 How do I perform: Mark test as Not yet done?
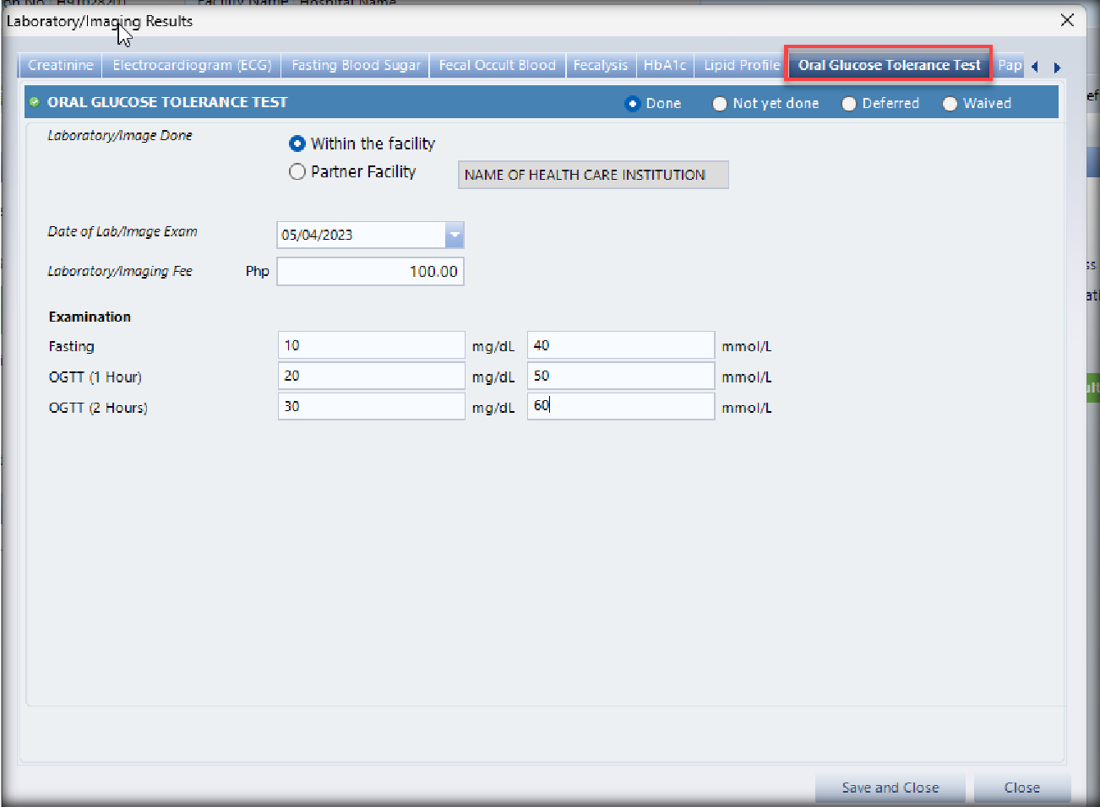[x=720, y=104]
